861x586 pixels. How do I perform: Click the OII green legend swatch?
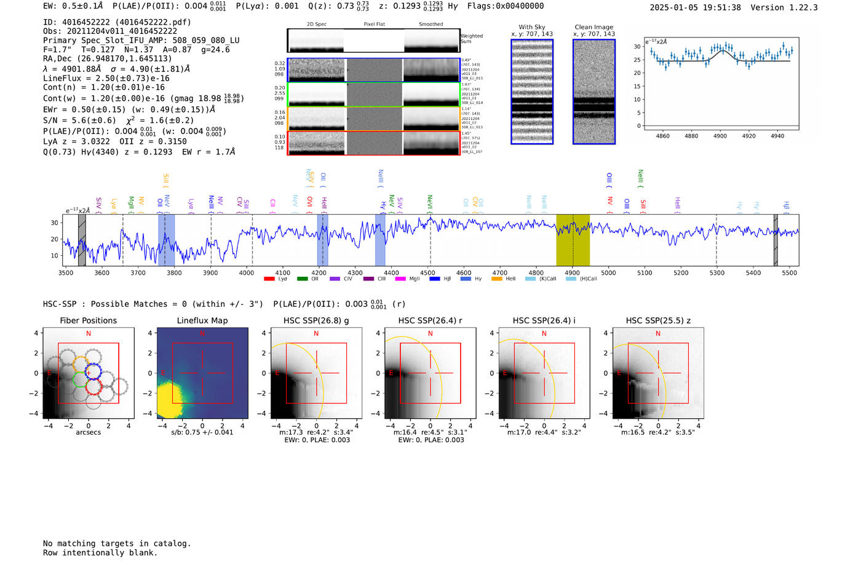tap(302, 279)
